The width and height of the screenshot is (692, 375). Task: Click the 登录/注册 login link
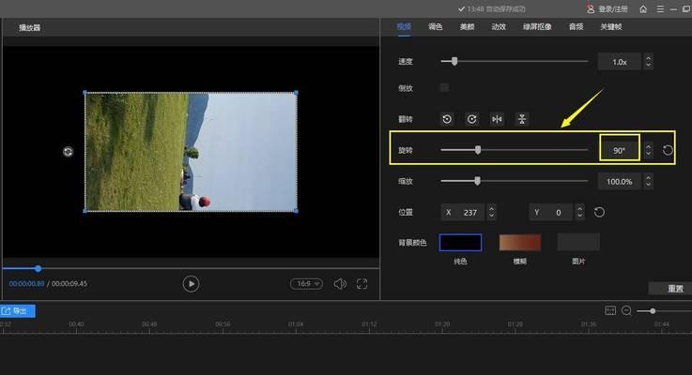point(612,8)
